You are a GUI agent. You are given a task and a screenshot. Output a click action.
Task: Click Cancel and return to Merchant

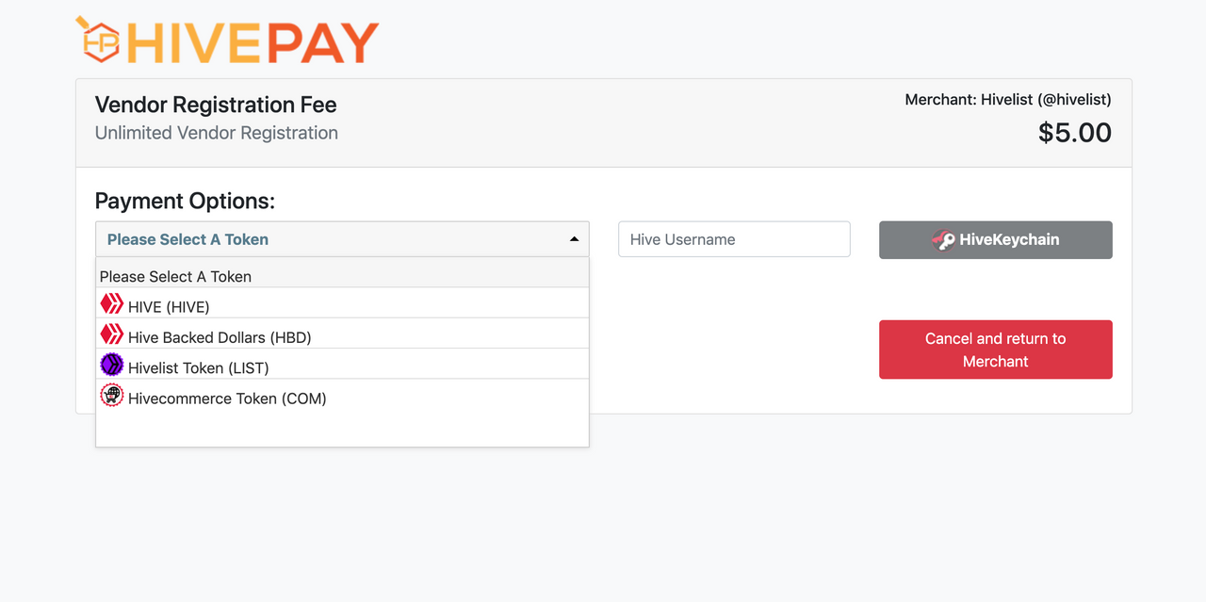(996, 350)
